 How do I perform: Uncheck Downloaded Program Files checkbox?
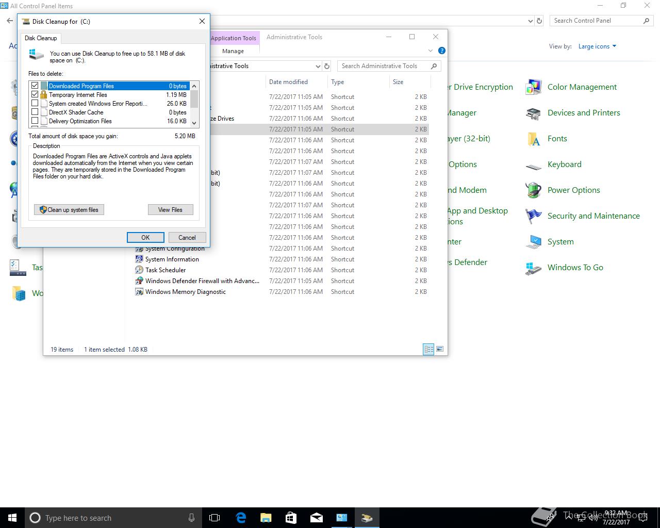[35, 86]
